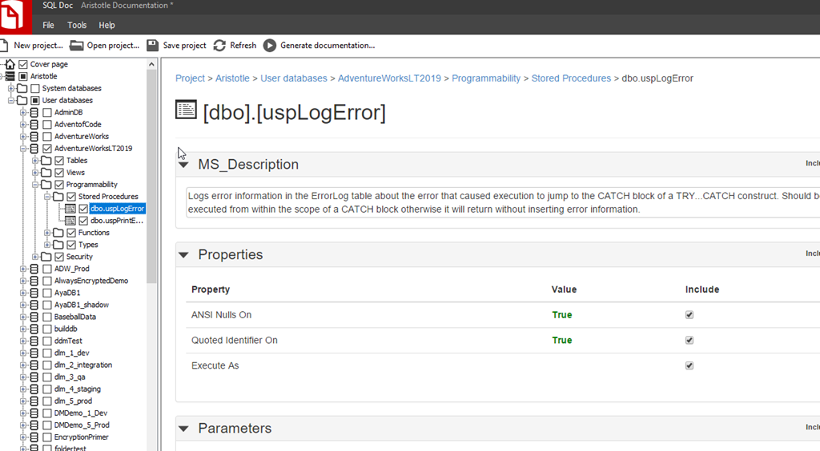Click the Generate documentation play icon

click(x=270, y=46)
